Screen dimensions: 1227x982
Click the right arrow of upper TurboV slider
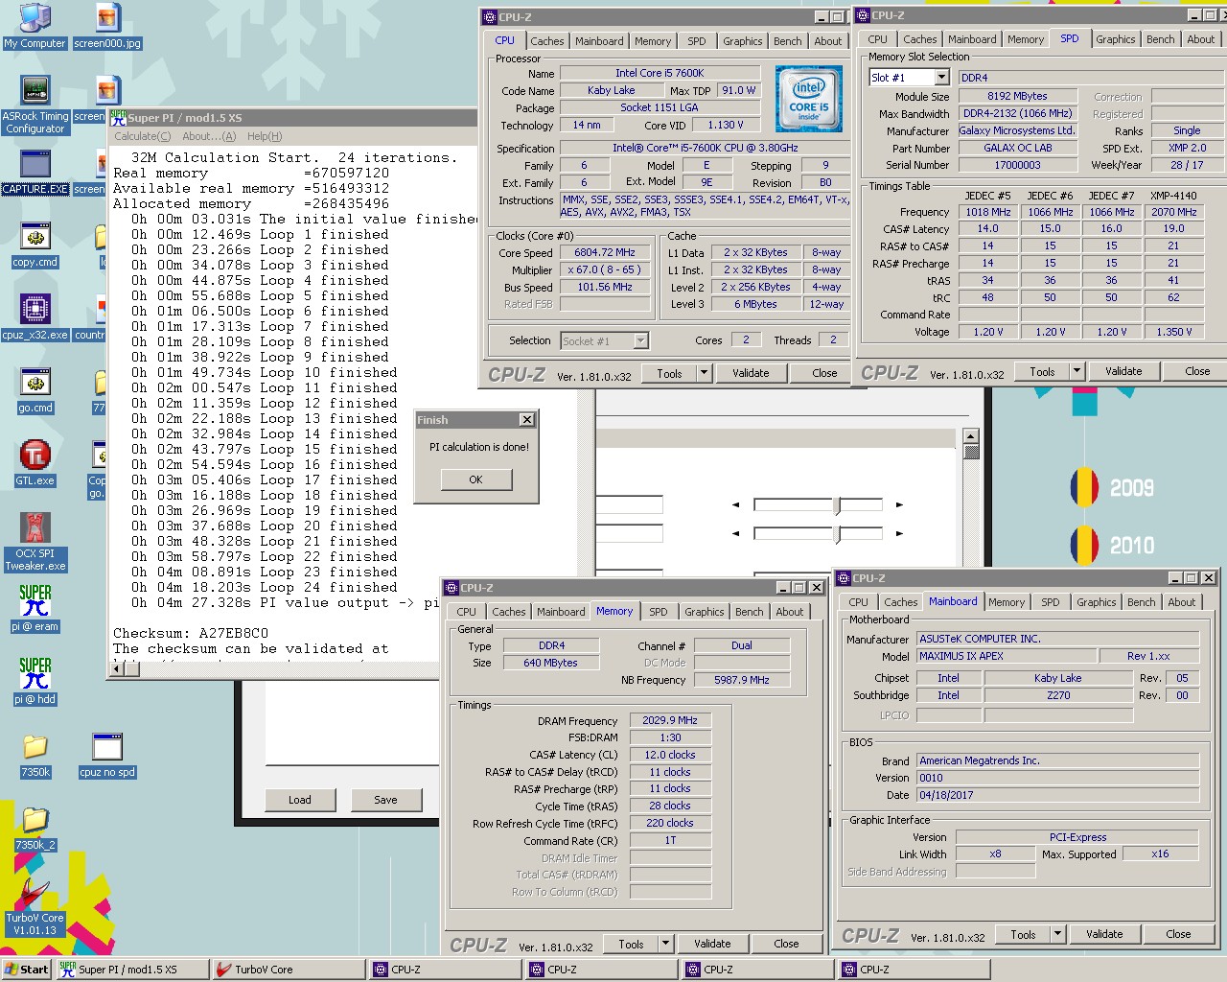click(x=899, y=504)
